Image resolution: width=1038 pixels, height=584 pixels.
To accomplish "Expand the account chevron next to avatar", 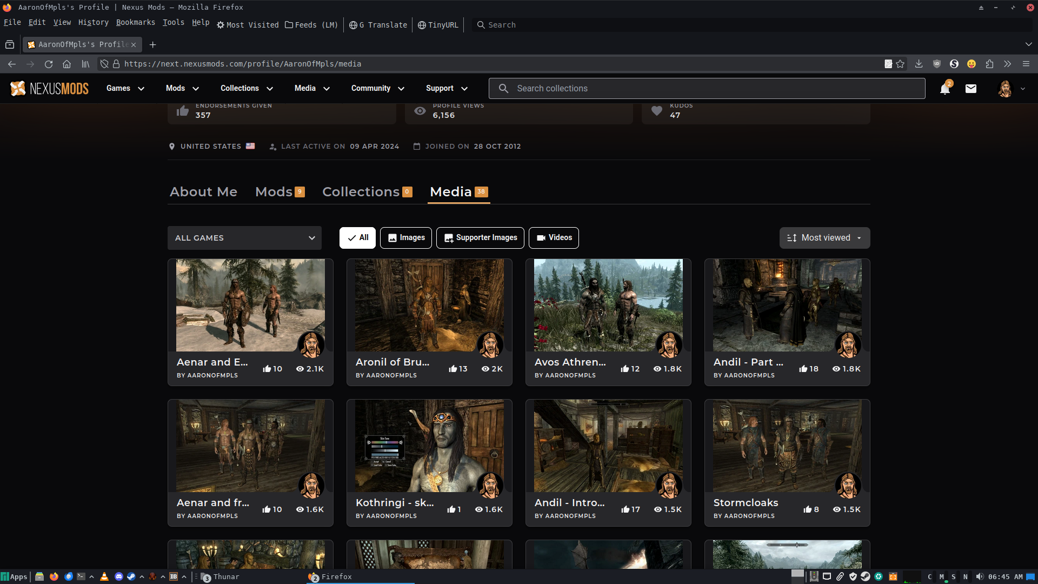I will click(x=1023, y=89).
